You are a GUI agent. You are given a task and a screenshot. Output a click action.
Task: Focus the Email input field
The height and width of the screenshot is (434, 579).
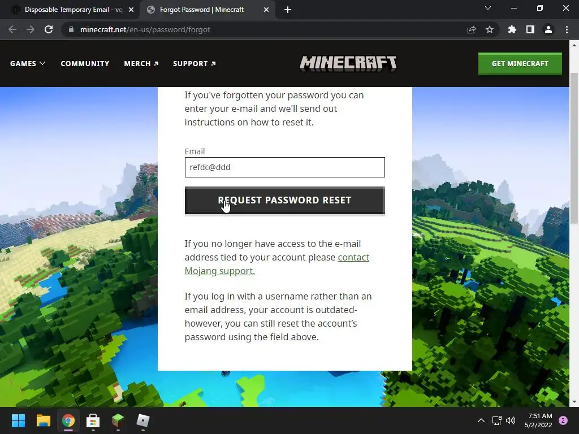point(285,167)
